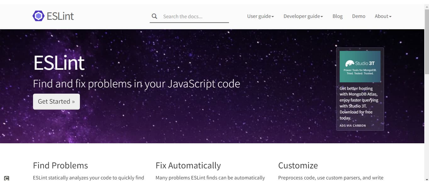Click the tagline Find and fix problems
The image size is (429, 181).
click(x=136, y=84)
